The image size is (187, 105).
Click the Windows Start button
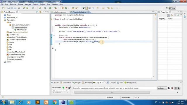4,102
